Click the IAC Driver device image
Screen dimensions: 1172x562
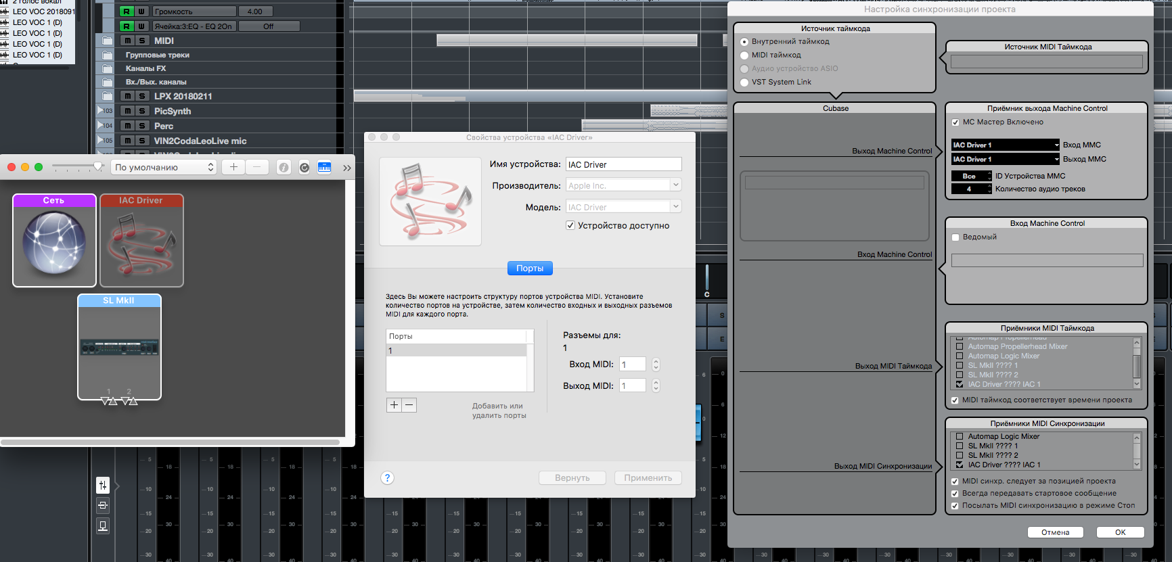click(430, 201)
